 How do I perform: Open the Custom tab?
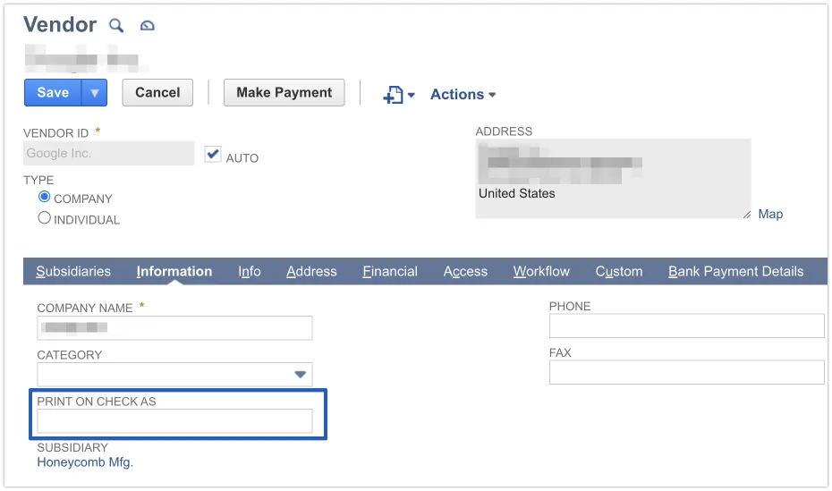619,272
